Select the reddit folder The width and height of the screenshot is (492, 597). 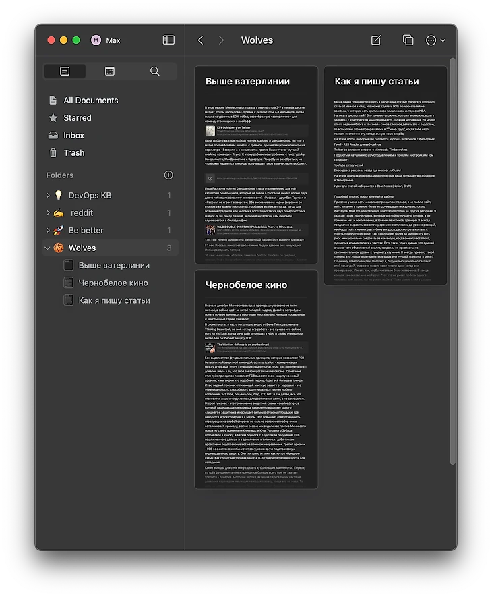[111, 213]
